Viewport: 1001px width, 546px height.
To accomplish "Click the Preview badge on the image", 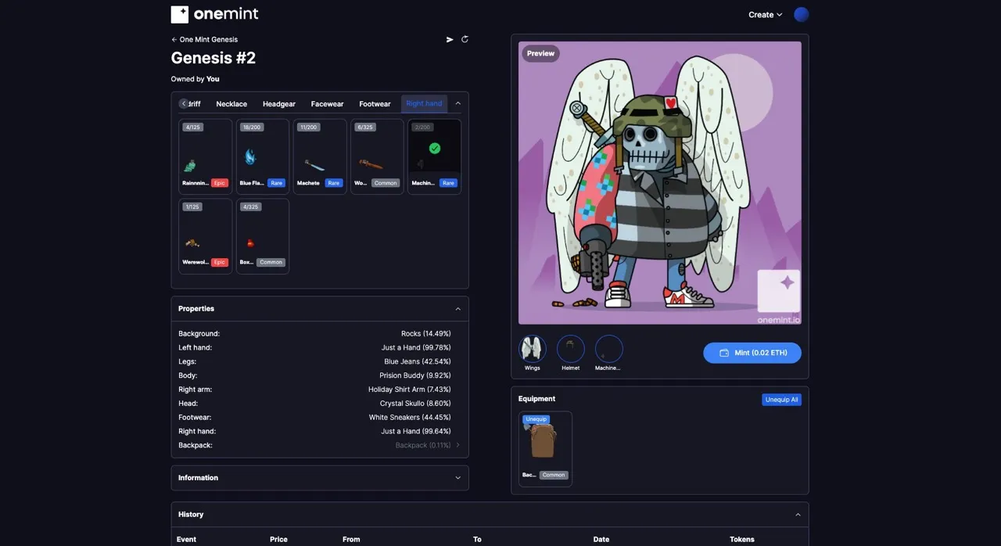I will pyautogui.click(x=540, y=53).
